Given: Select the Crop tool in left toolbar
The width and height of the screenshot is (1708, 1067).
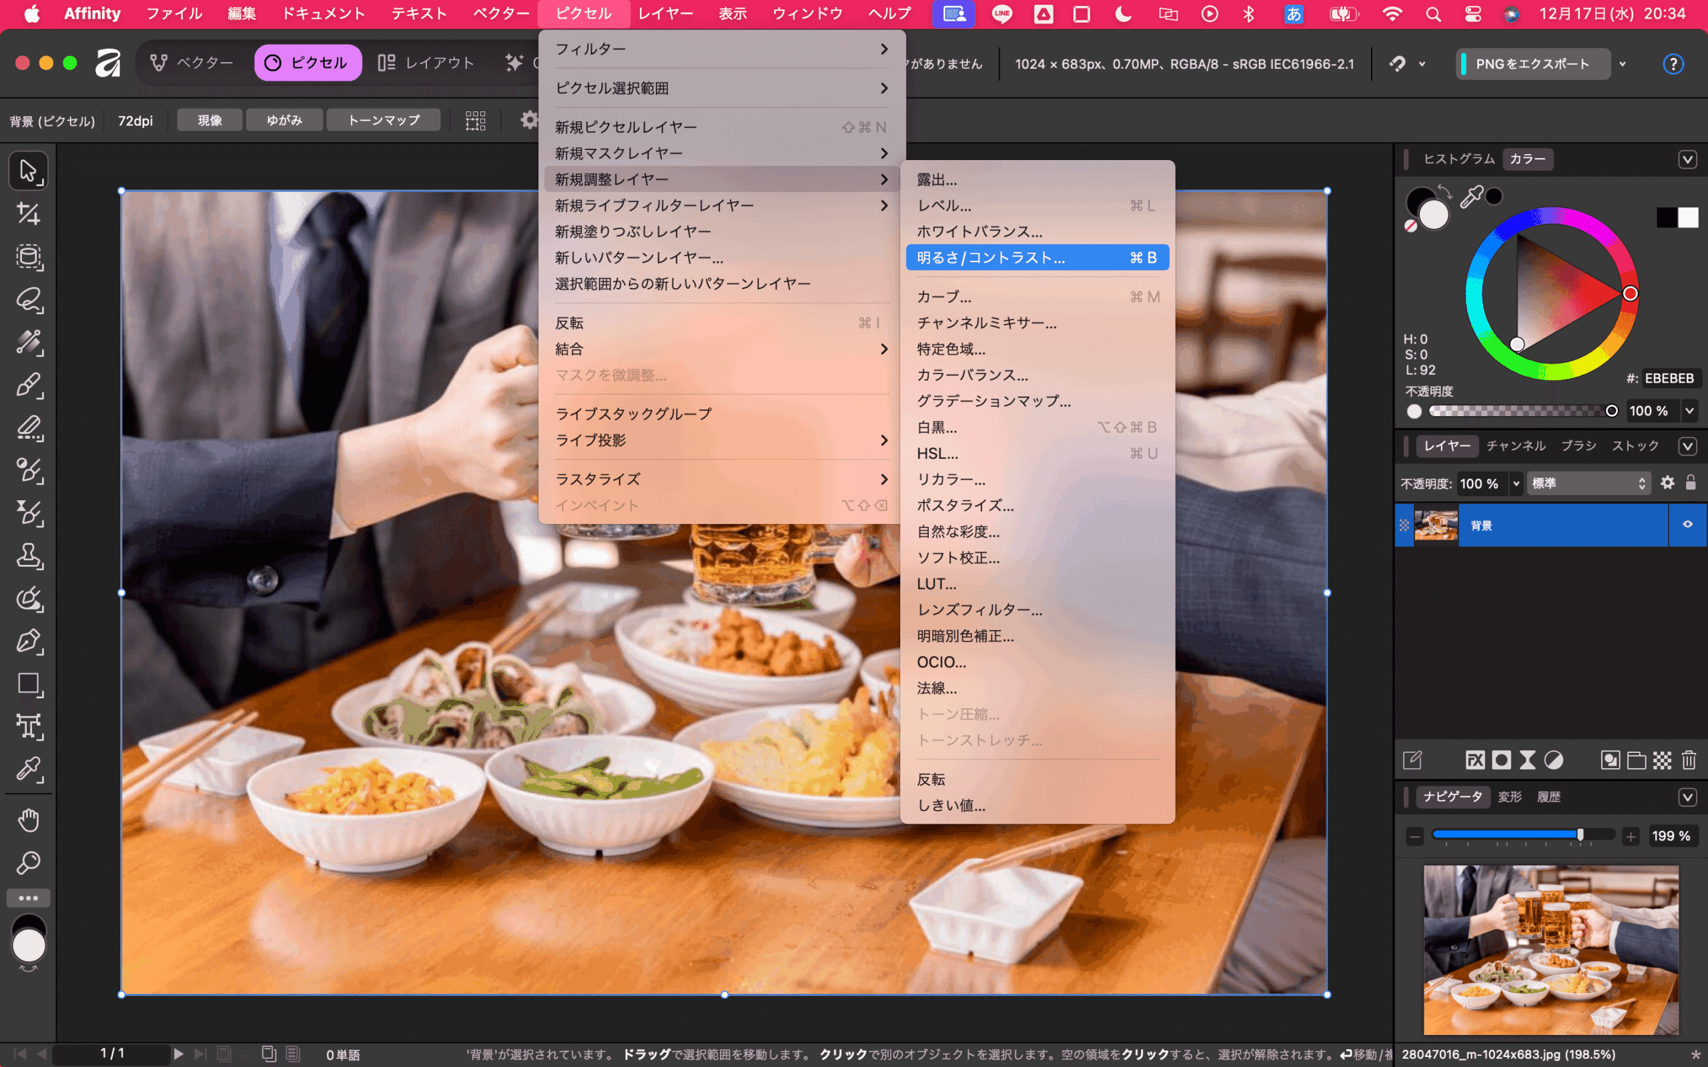Looking at the screenshot, I should pos(28,213).
